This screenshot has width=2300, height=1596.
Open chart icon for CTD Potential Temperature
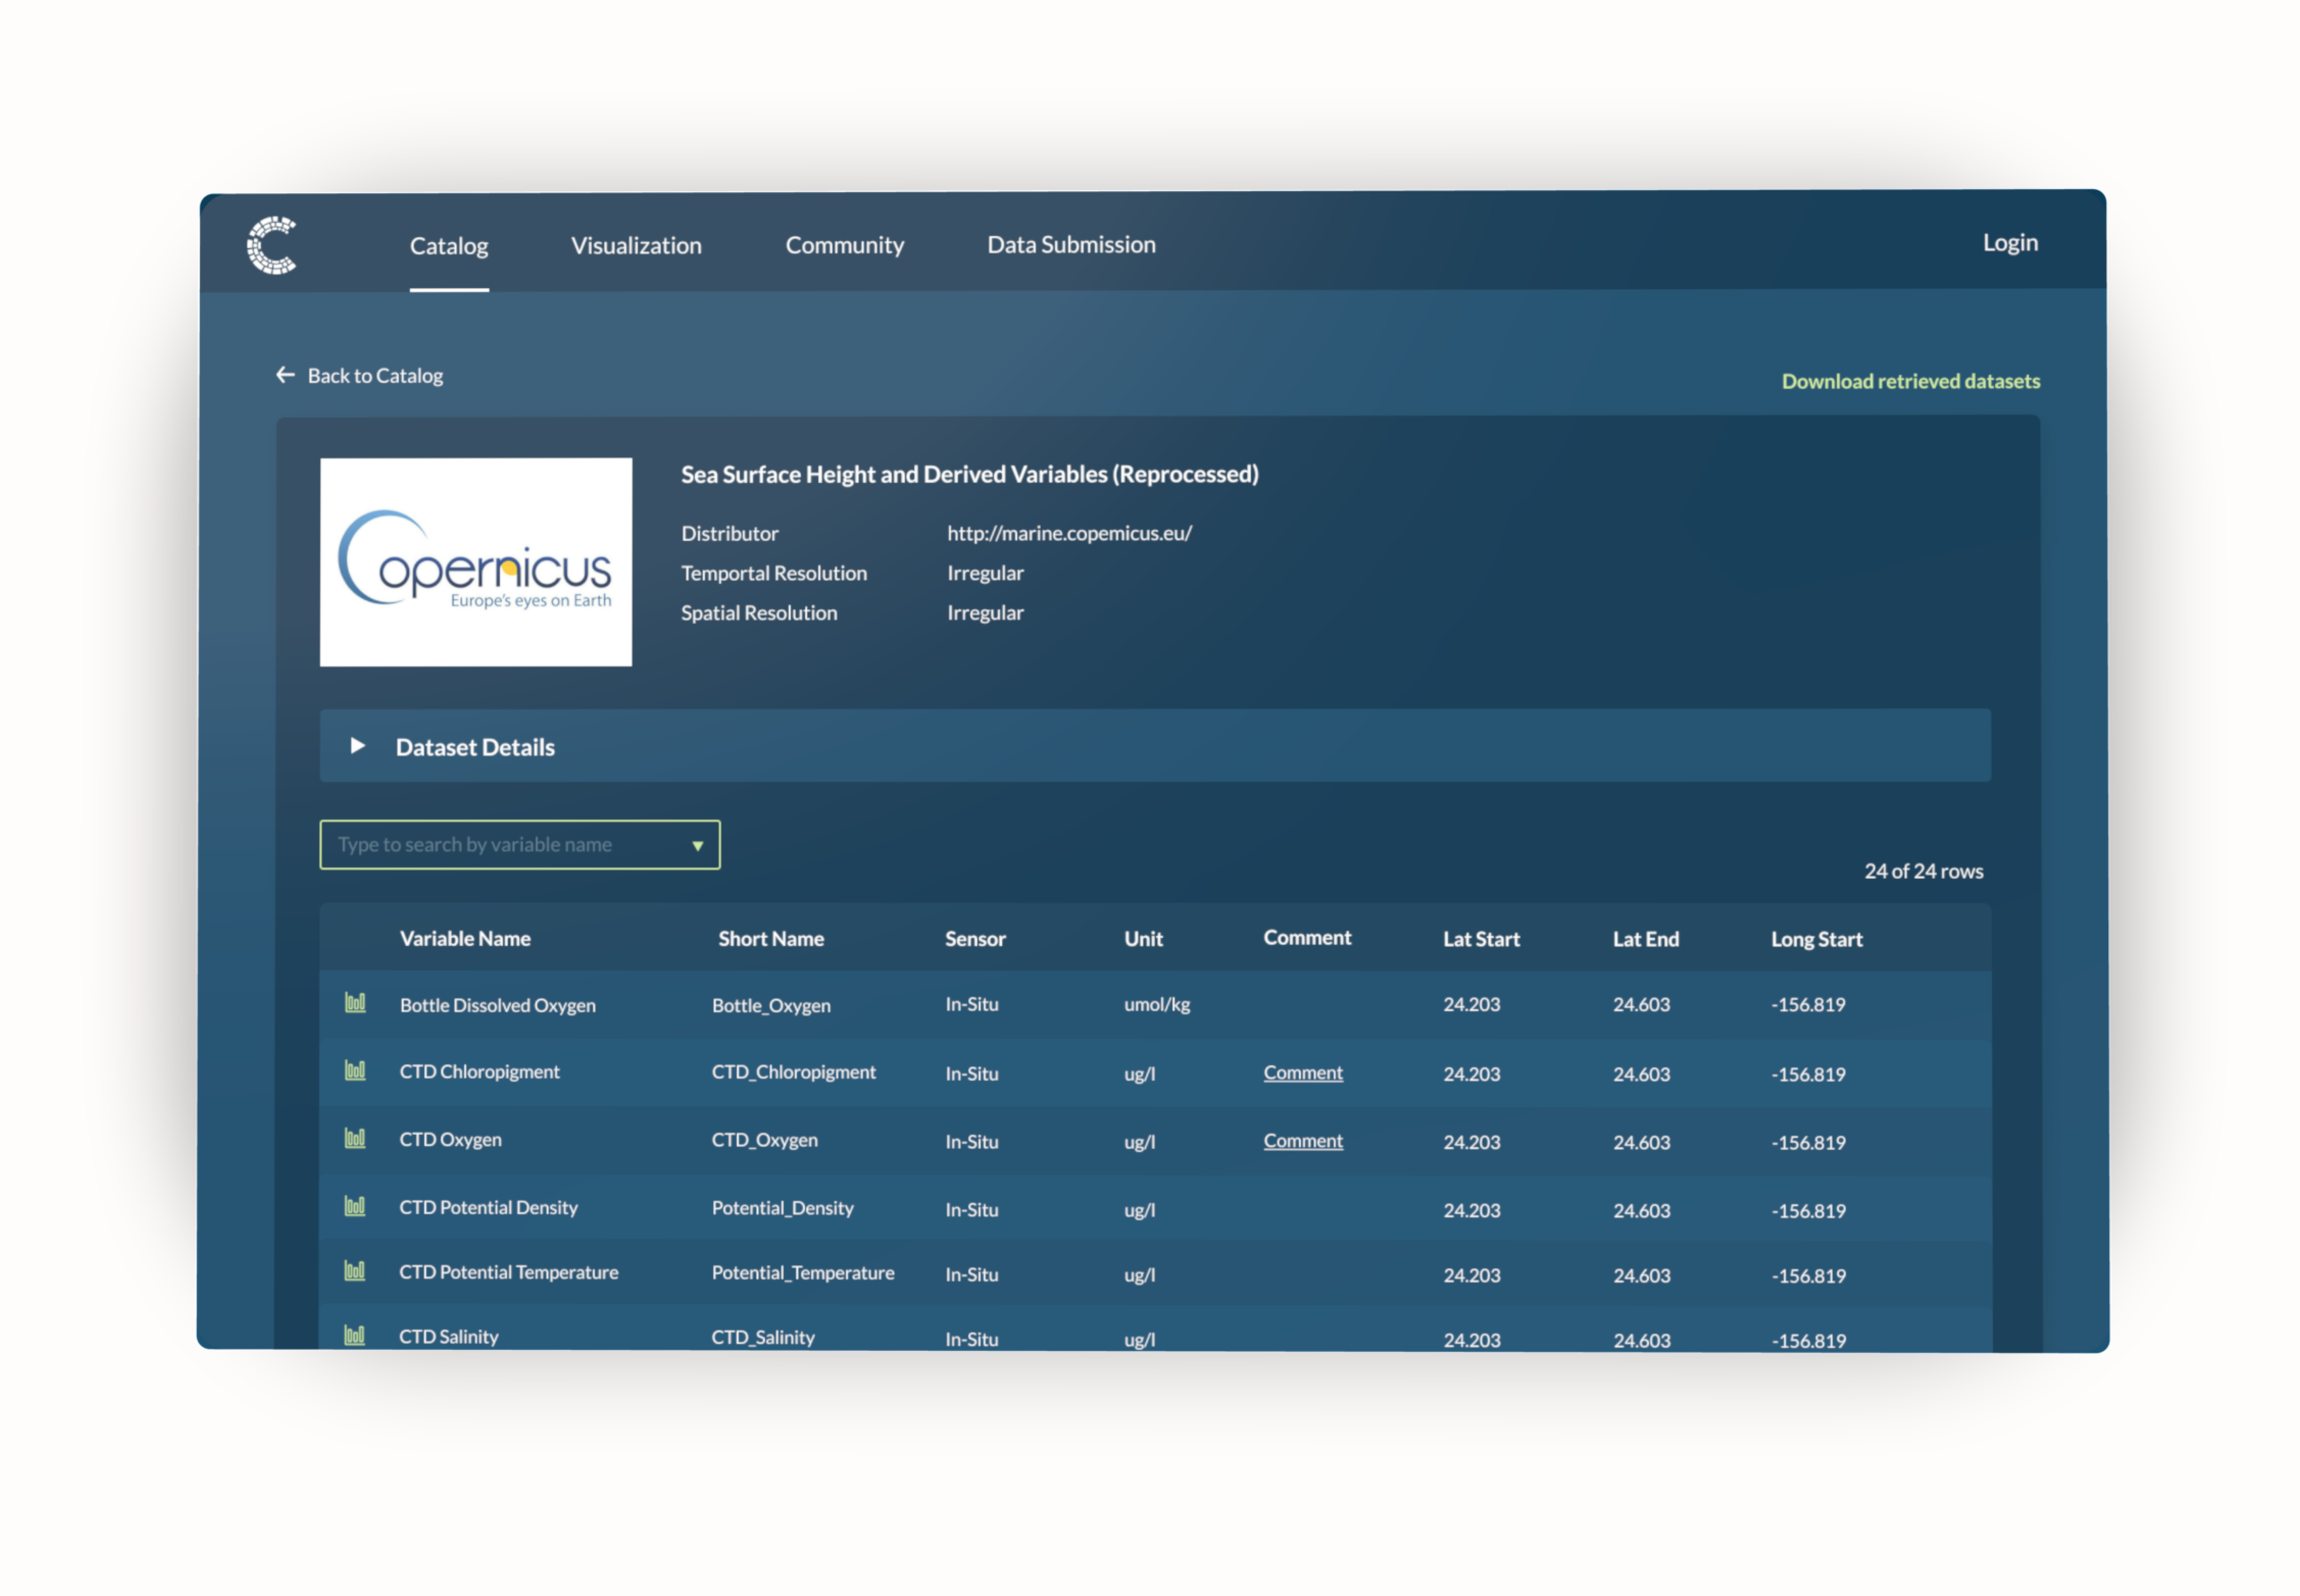click(x=355, y=1271)
